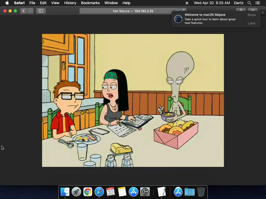Open TextEdit from the Dock
This screenshot has width=266, height=199.
(161, 192)
